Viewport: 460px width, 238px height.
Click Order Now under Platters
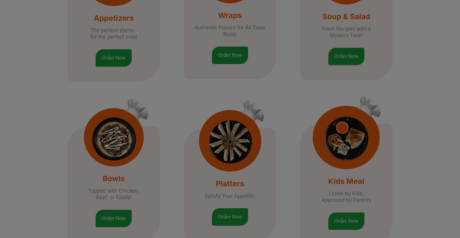point(230,217)
